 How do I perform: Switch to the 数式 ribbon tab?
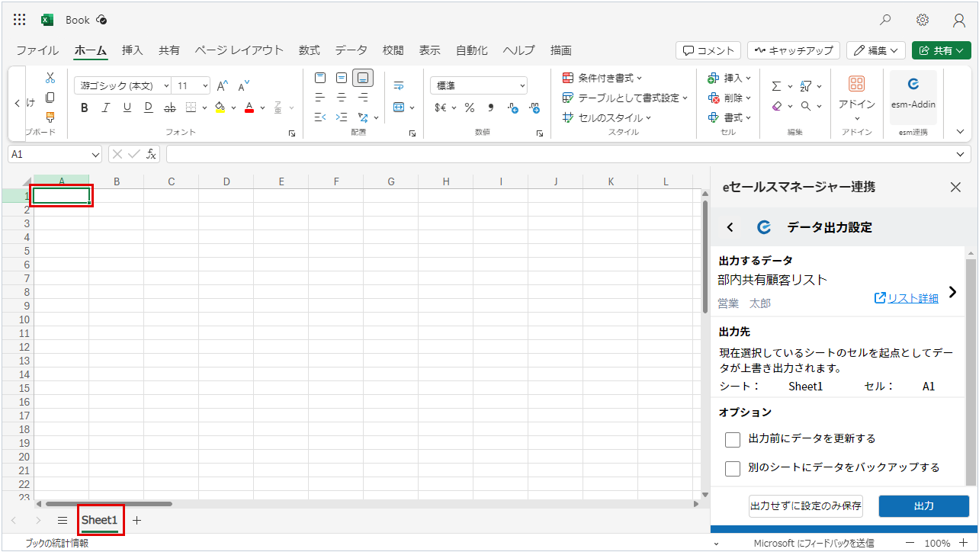(x=309, y=50)
